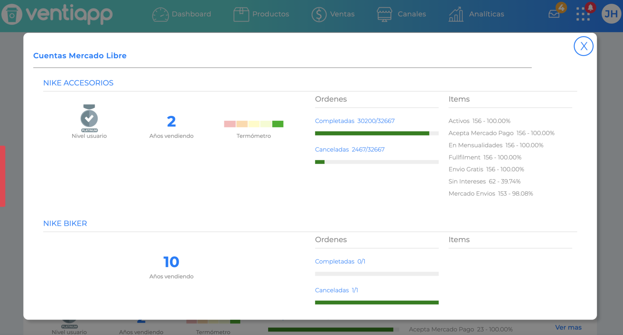Click En Mensualidades 156 row

tap(496, 145)
